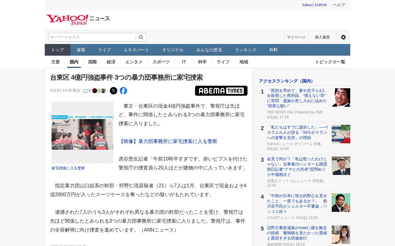
Task: Switch to the IT category
Action: [184, 62]
